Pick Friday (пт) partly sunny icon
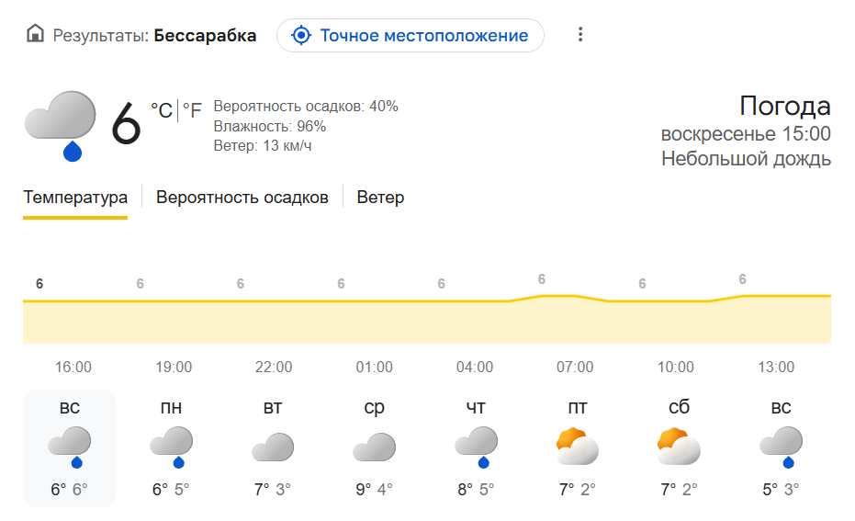This screenshot has height=521, width=855. 577,447
